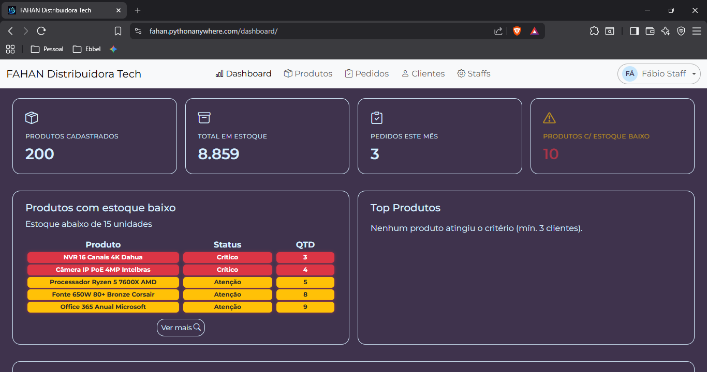Click the Produtos Cadastrados card
Screen dimensions: 707x372
(95, 136)
